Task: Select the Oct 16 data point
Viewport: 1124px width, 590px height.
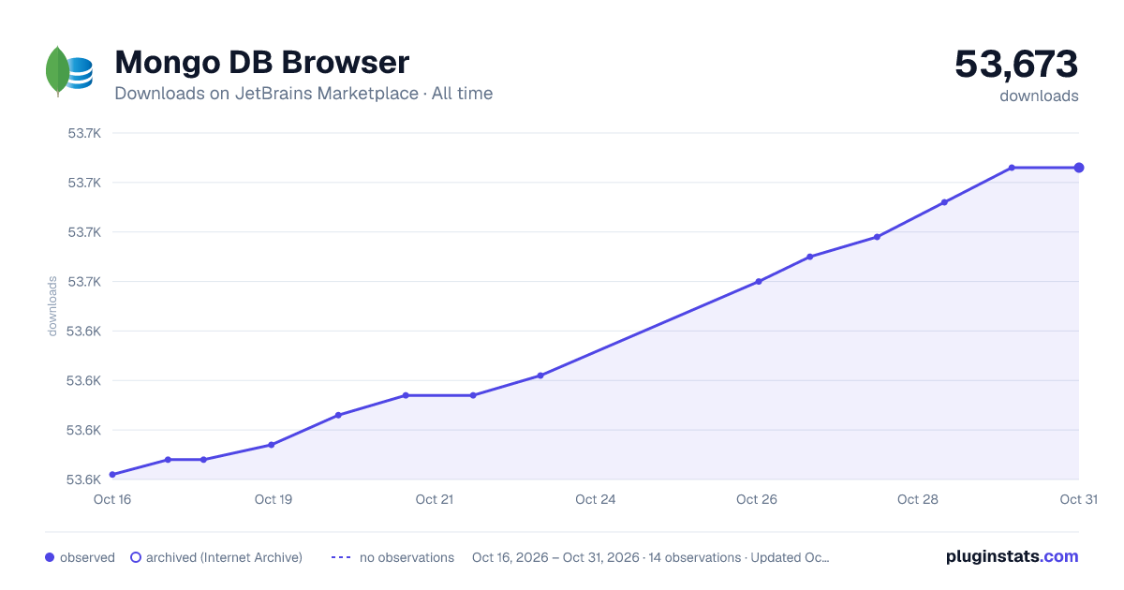Action: coord(112,475)
